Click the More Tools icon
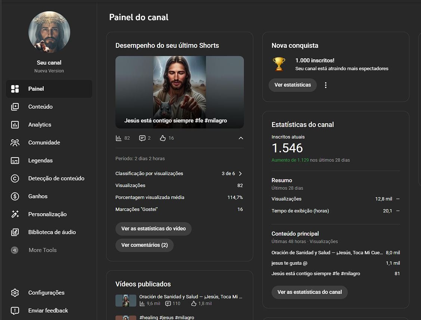The width and height of the screenshot is (421, 320). [15, 250]
